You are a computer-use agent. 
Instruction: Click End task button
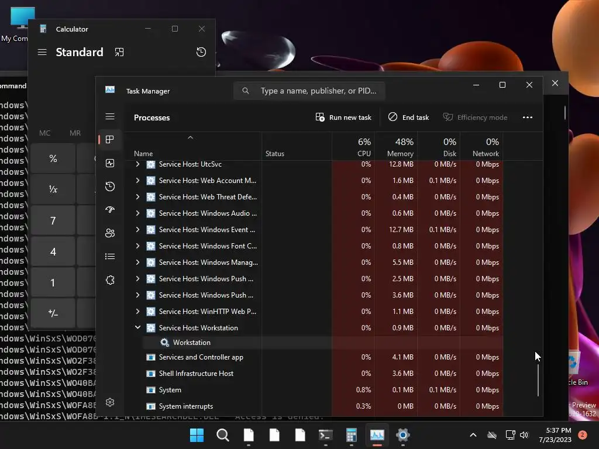[x=409, y=117]
